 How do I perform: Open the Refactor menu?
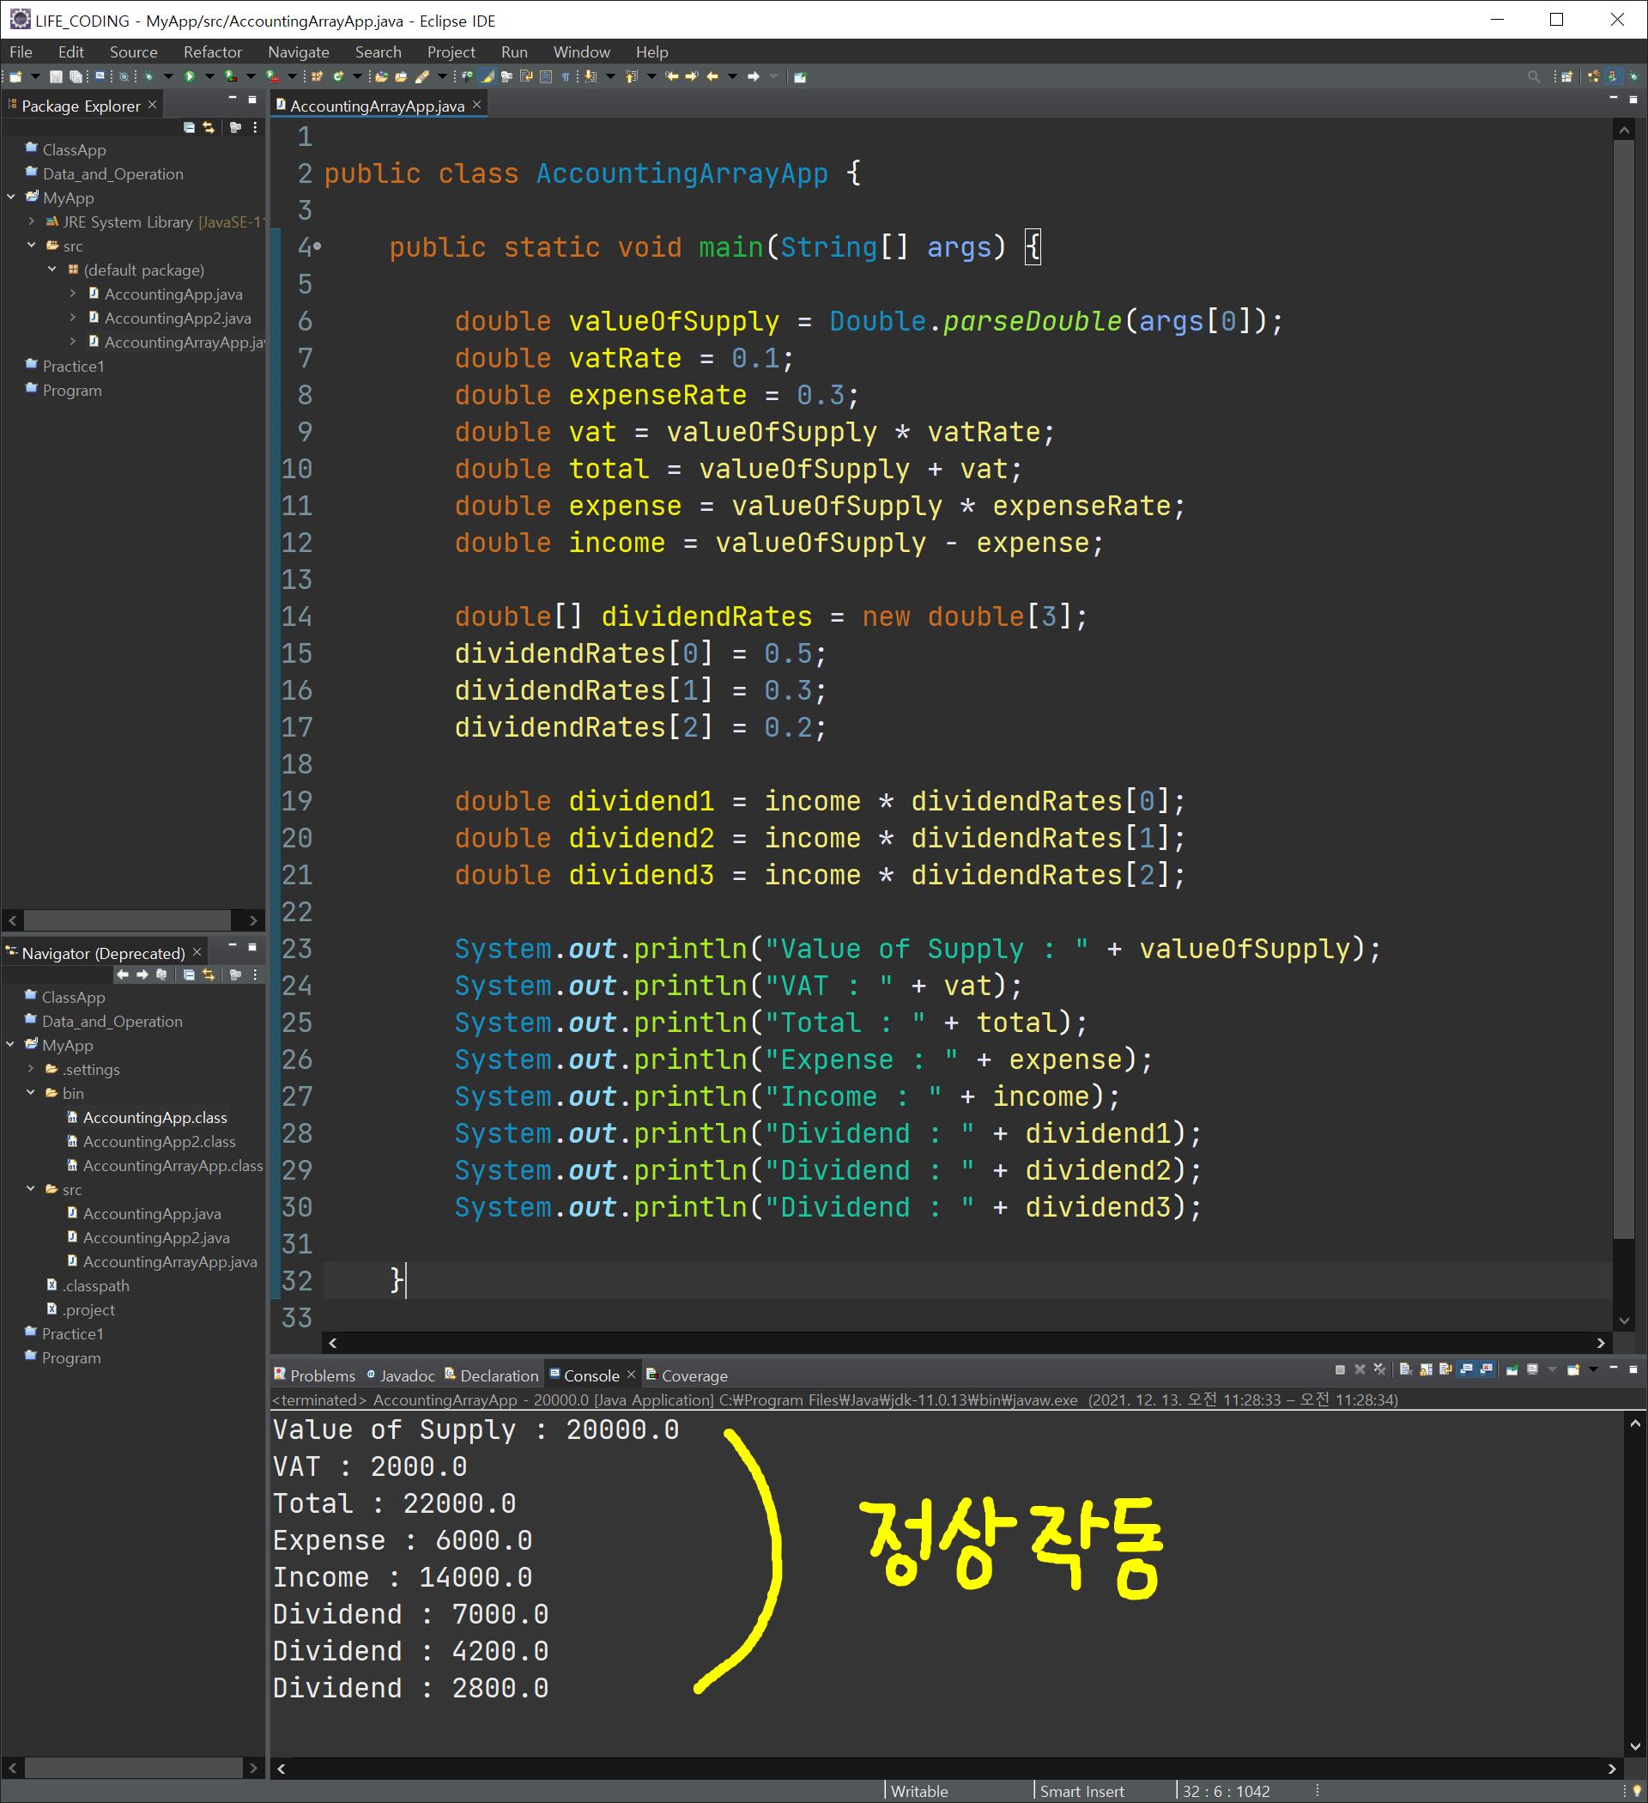point(212,52)
